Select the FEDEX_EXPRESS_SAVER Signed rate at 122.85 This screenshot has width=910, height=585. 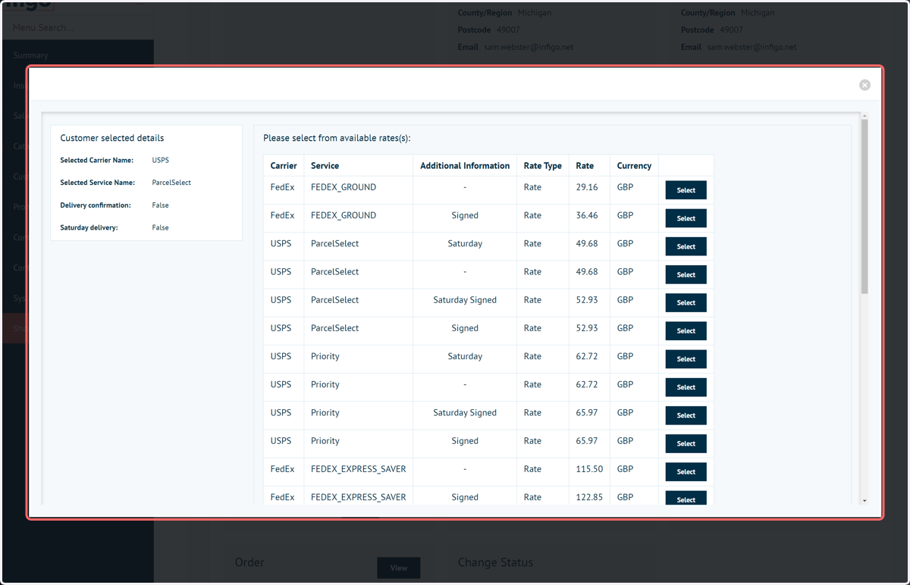click(x=686, y=498)
